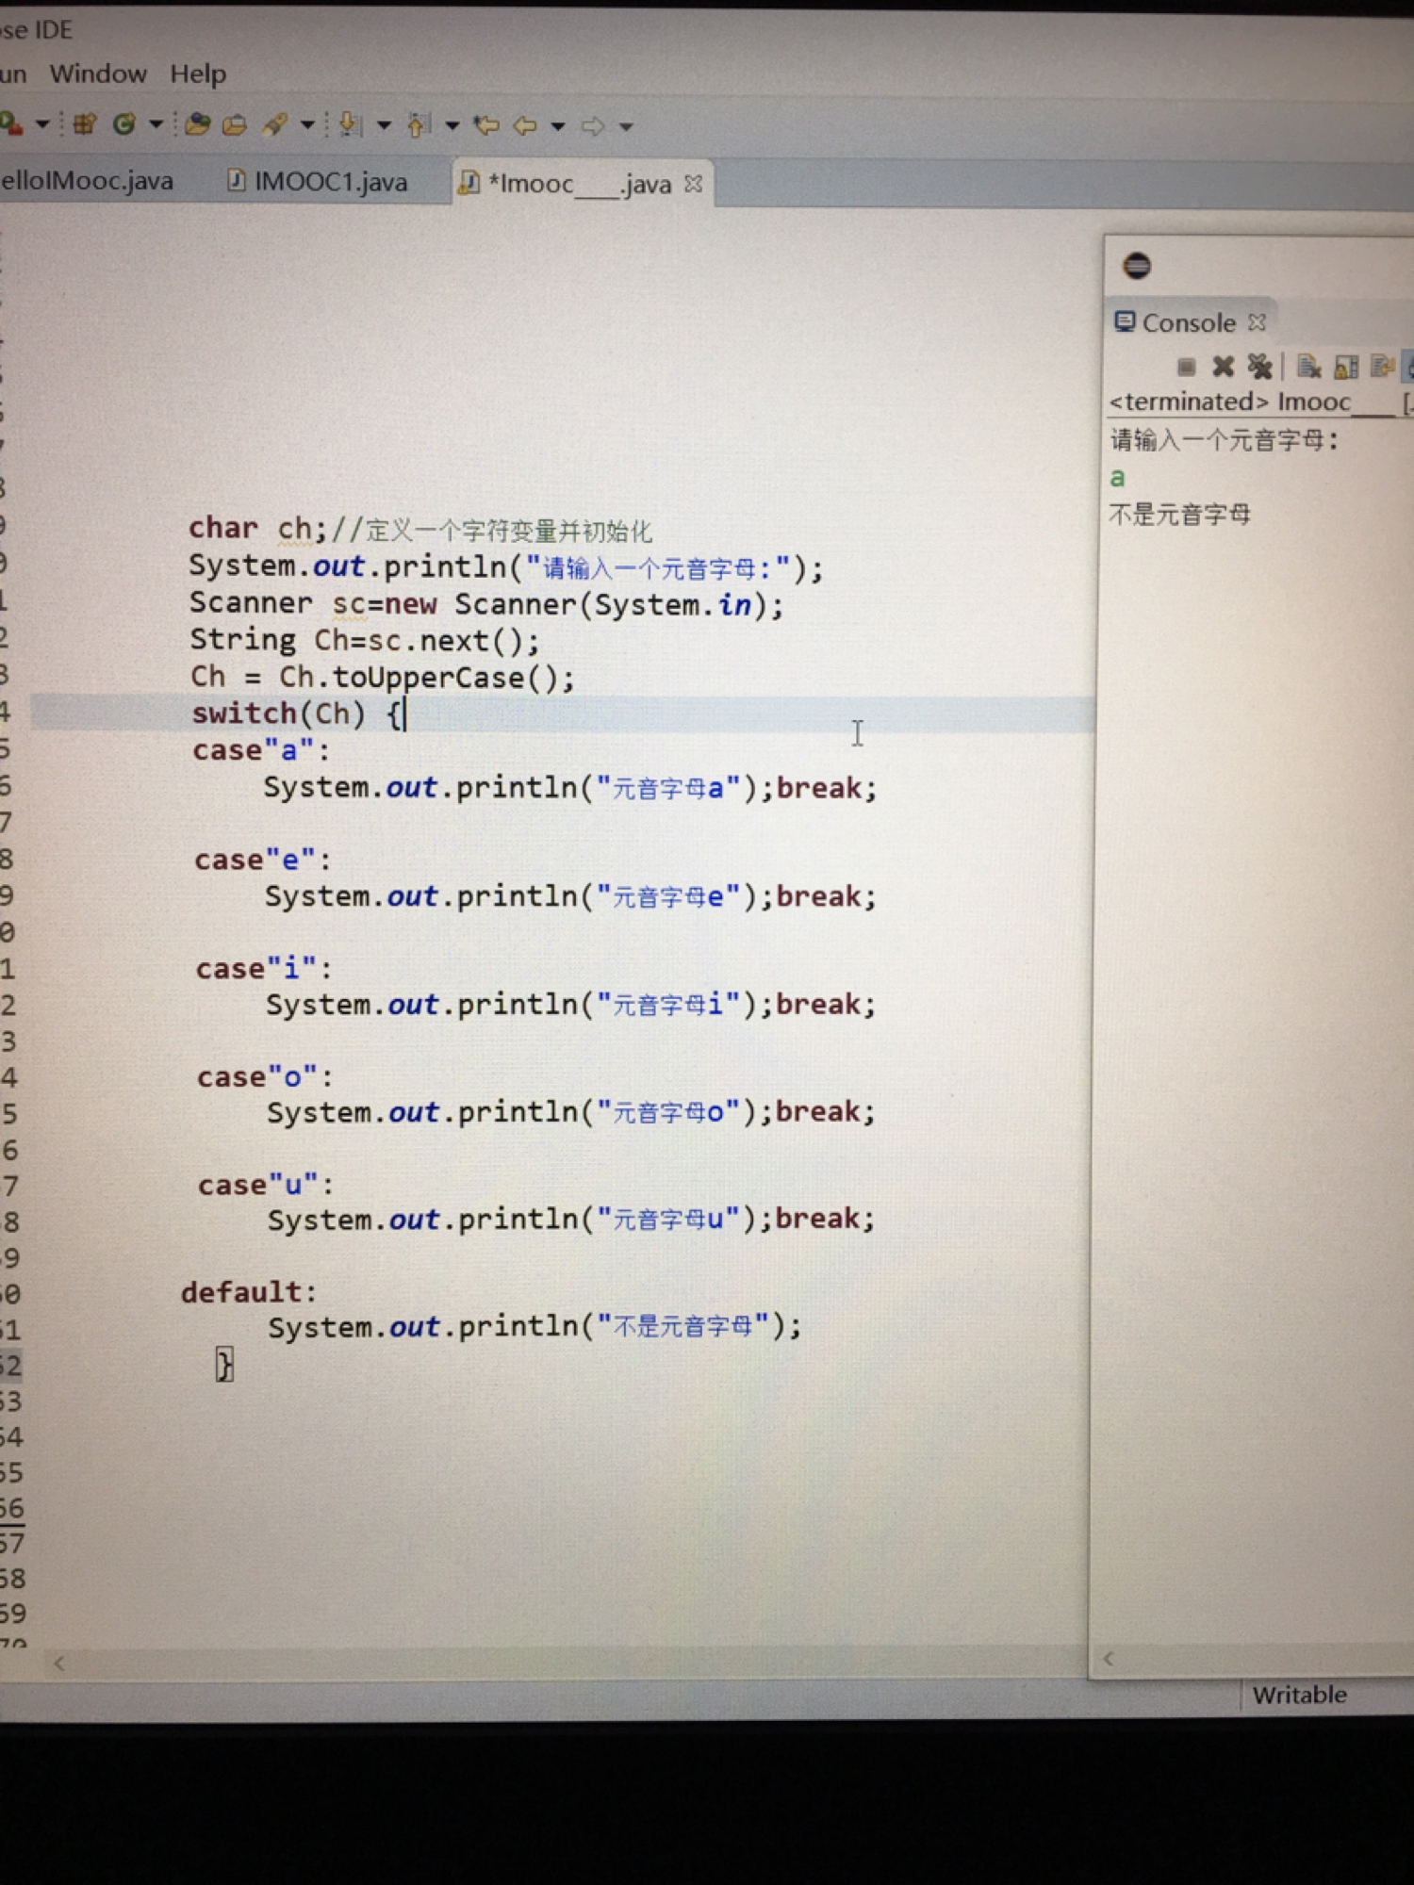Screen dimensions: 1414x1885
Task: Select the Console view tab
Action: 1189,323
